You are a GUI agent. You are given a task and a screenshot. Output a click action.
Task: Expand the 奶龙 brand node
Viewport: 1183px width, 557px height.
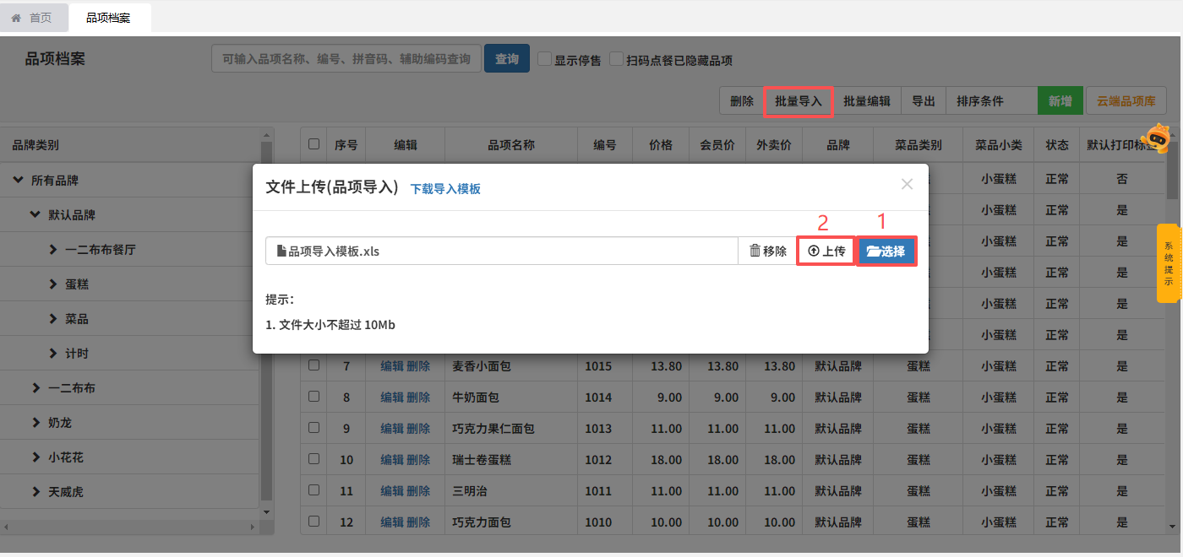coord(36,423)
